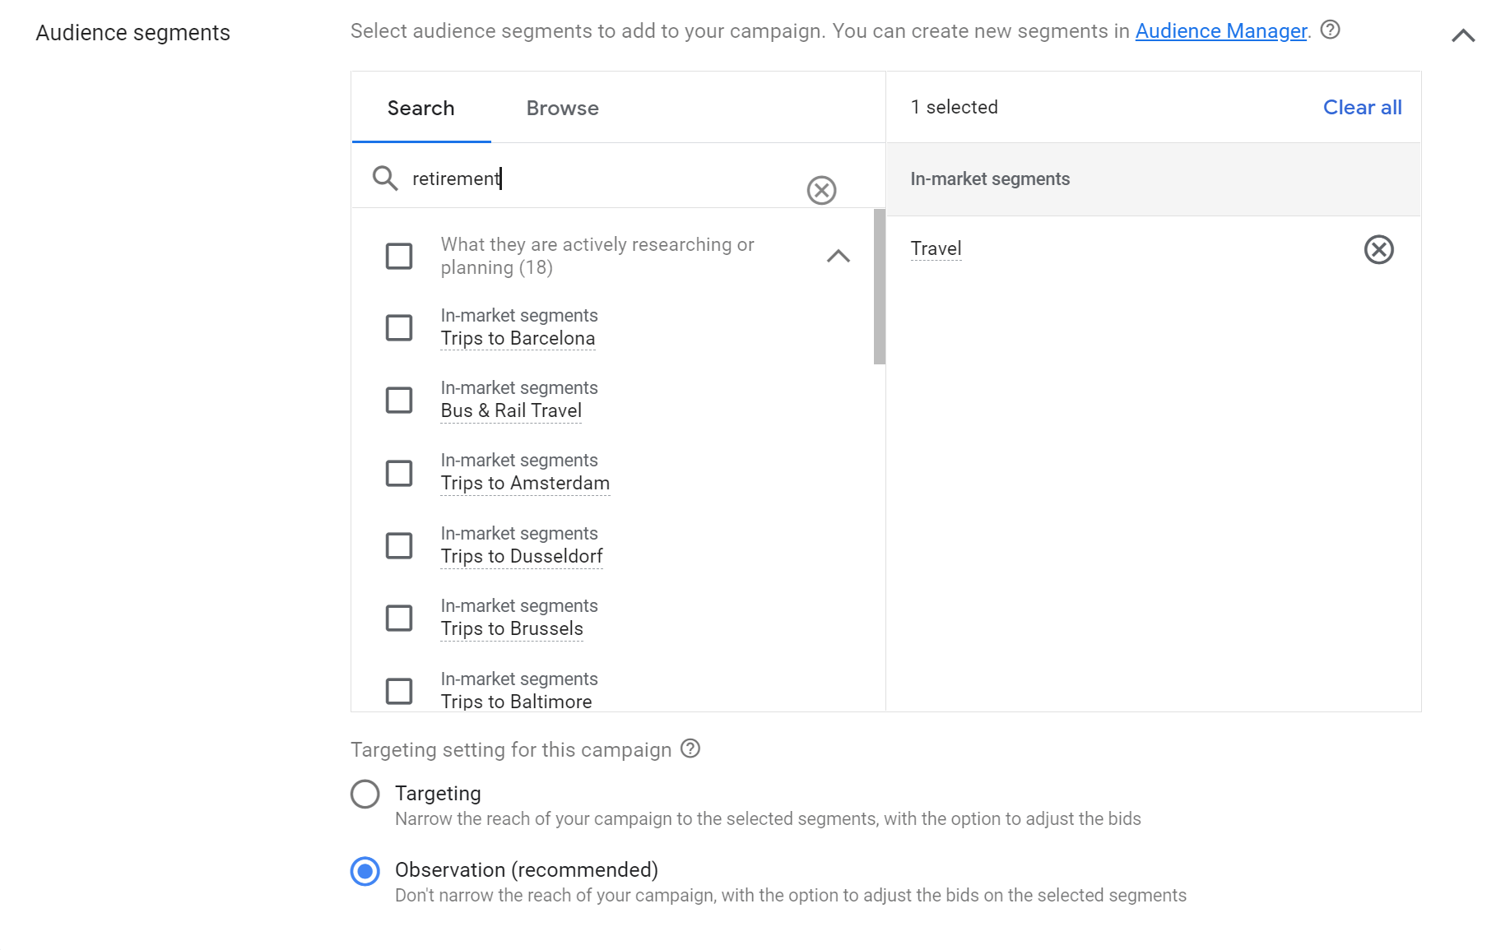Collapse the Audience segments section

click(x=1462, y=35)
